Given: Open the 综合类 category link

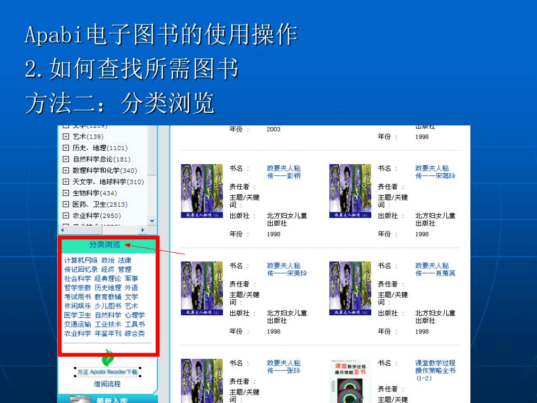Looking at the screenshot, I should pyautogui.click(x=135, y=333).
